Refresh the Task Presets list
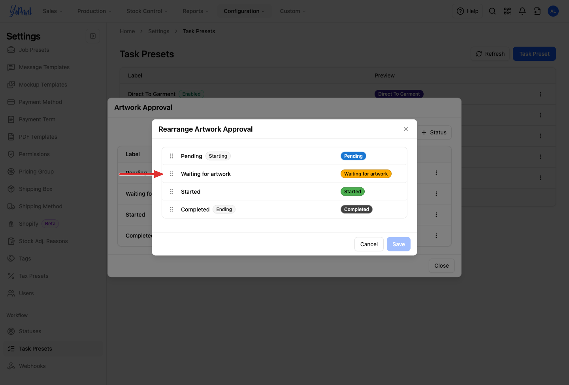Screen dimensions: 569x385 pyautogui.click(x=490, y=54)
